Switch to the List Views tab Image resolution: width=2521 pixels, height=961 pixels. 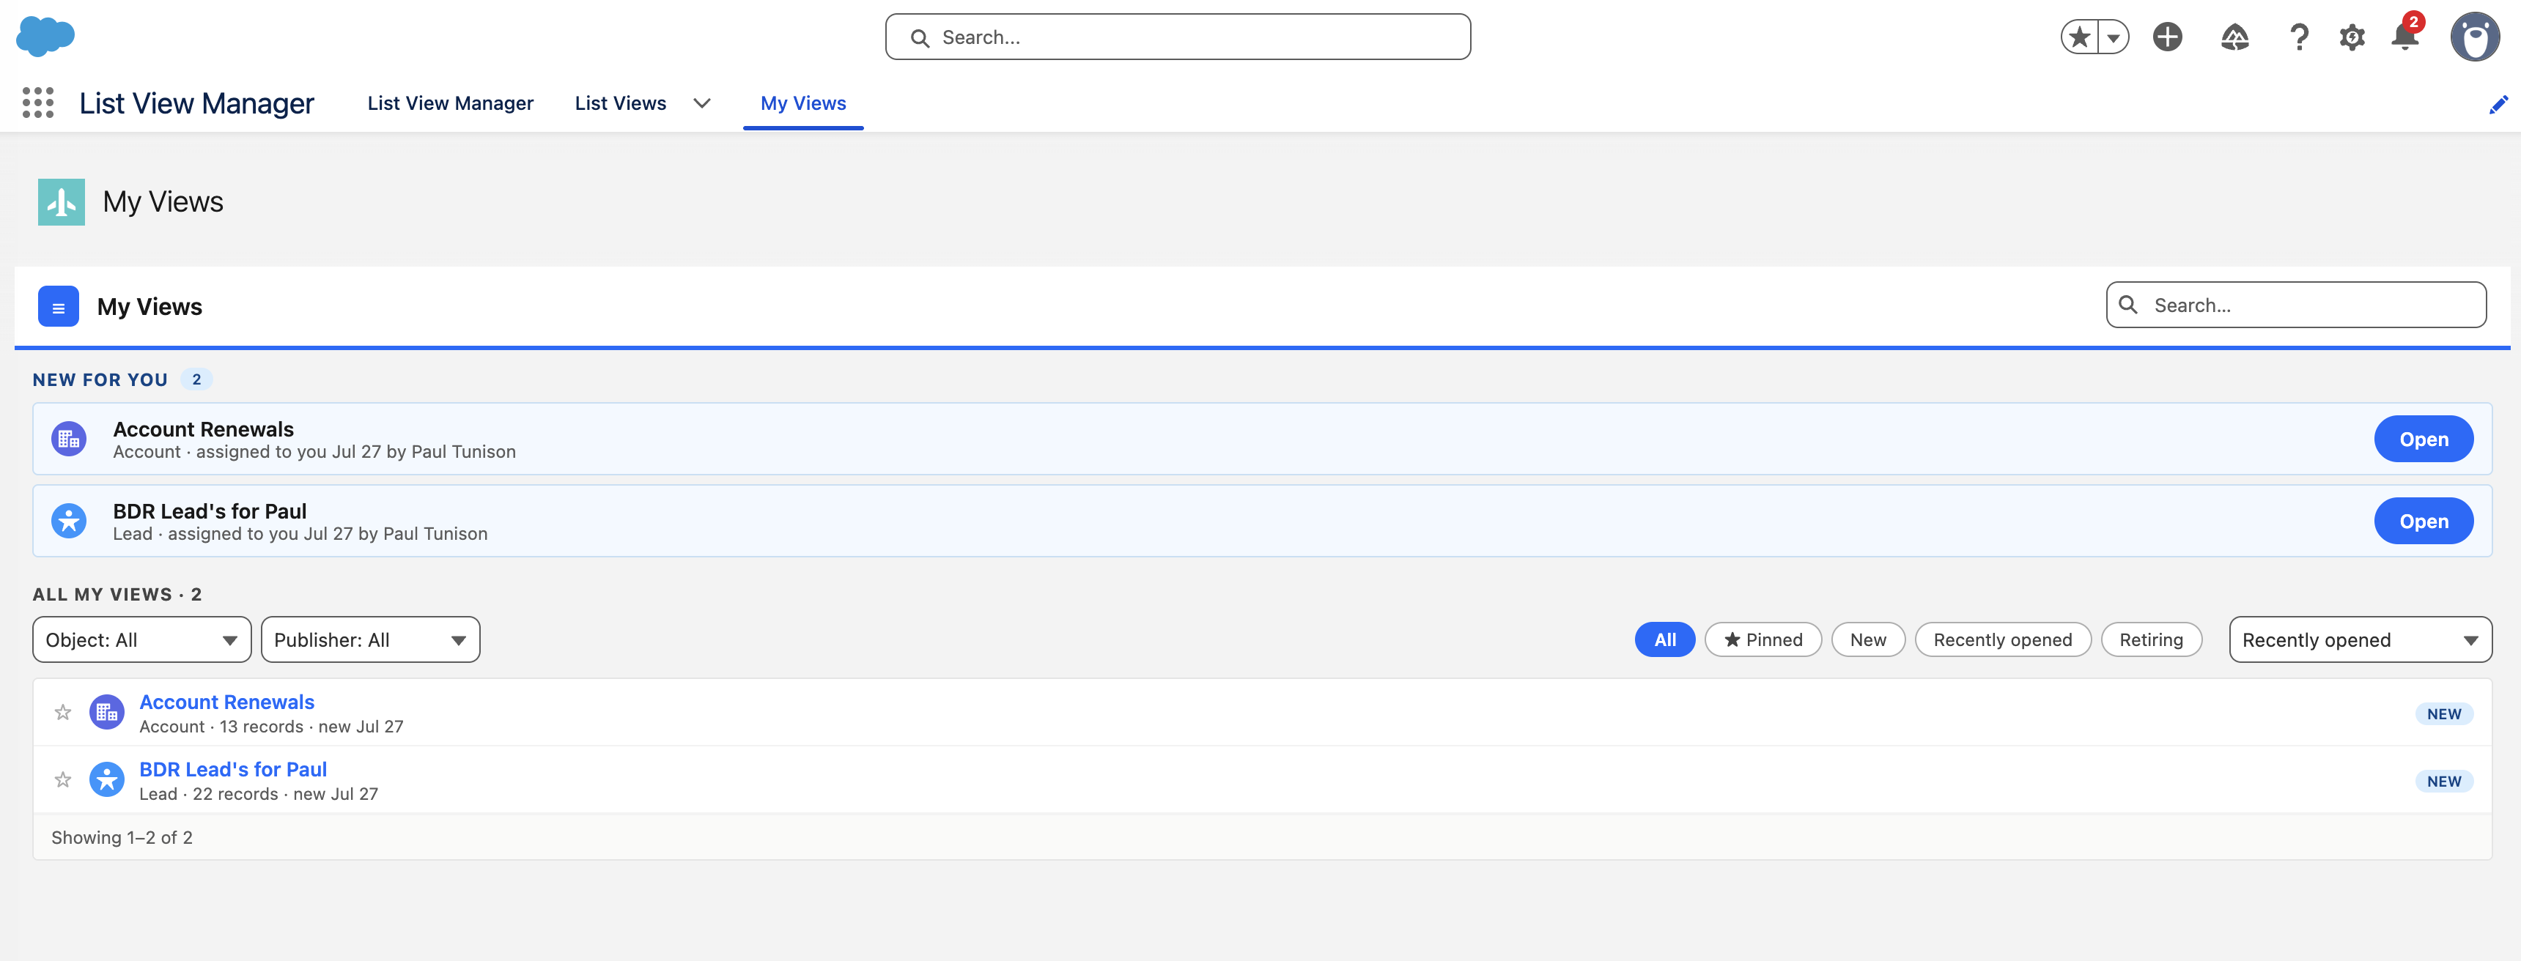(x=621, y=104)
